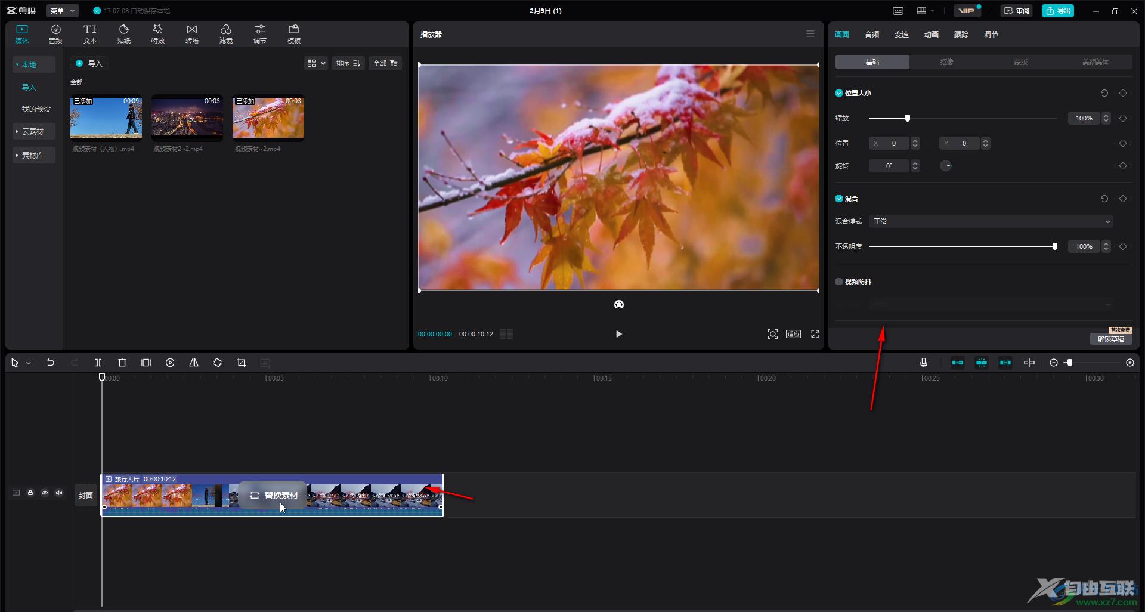Open the layout dropdown in title bar
This screenshot has width=1145, height=612.
point(926,11)
